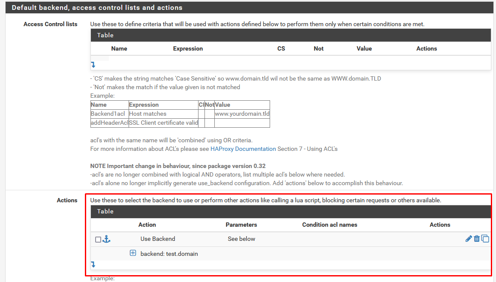Expand the backend: test.domain details with plus icon
Viewport: 496px width, 282px height.
tap(133, 253)
